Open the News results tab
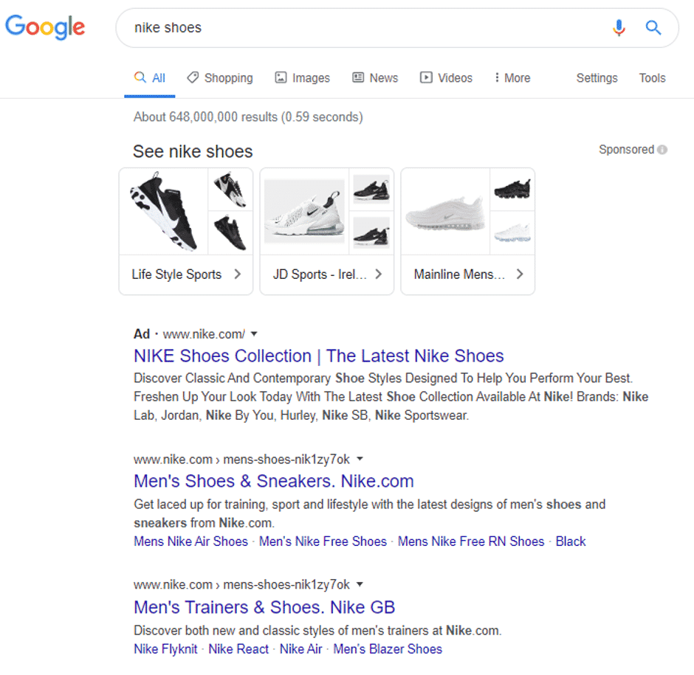The image size is (694, 675). [375, 78]
